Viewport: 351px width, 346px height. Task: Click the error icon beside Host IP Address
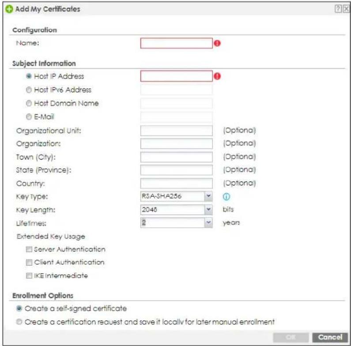point(217,76)
